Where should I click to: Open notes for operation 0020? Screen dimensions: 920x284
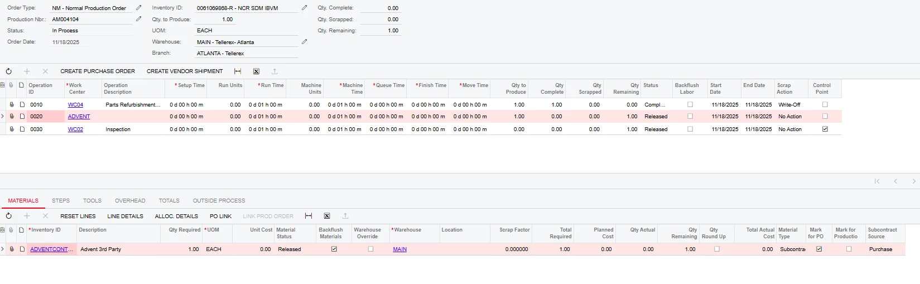pos(22,117)
